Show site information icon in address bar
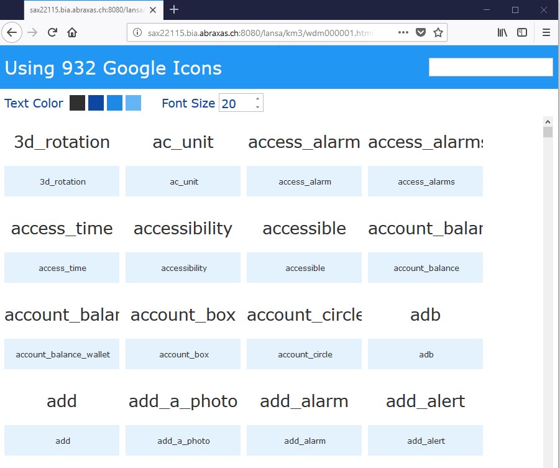 click(137, 33)
